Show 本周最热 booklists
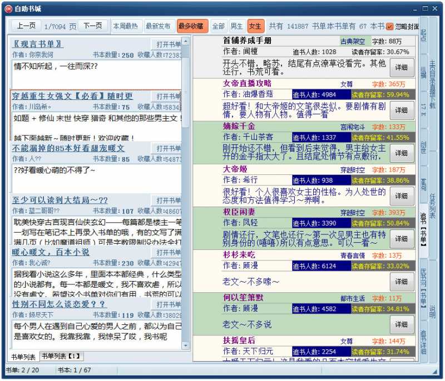The height and width of the screenshot is (381, 445). pos(126,26)
